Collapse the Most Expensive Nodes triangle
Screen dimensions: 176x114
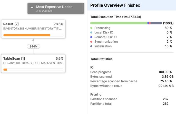(x=32, y=8)
